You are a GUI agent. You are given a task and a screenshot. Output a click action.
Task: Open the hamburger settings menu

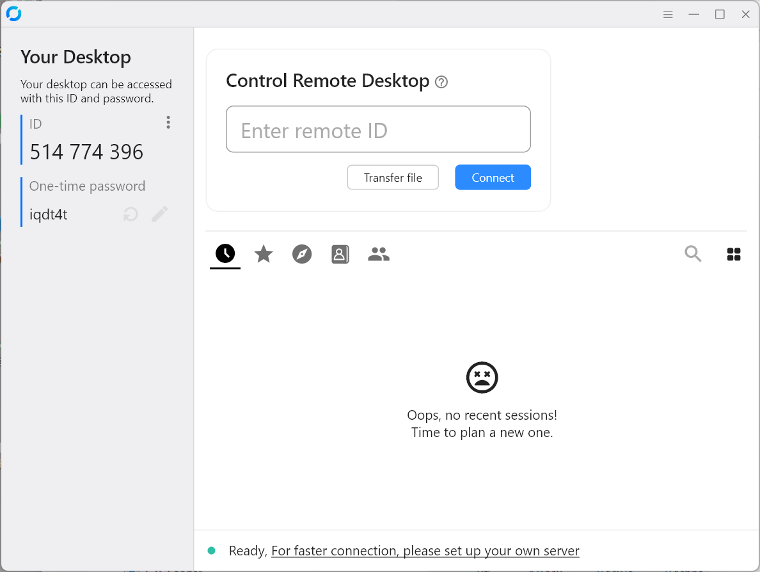click(x=668, y=14)
